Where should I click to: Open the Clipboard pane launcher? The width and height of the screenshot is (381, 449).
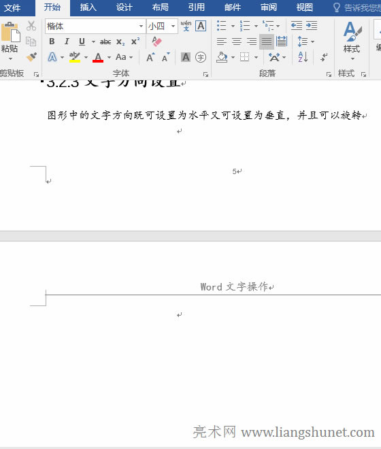pyautogui.click(x=36, y=74)
